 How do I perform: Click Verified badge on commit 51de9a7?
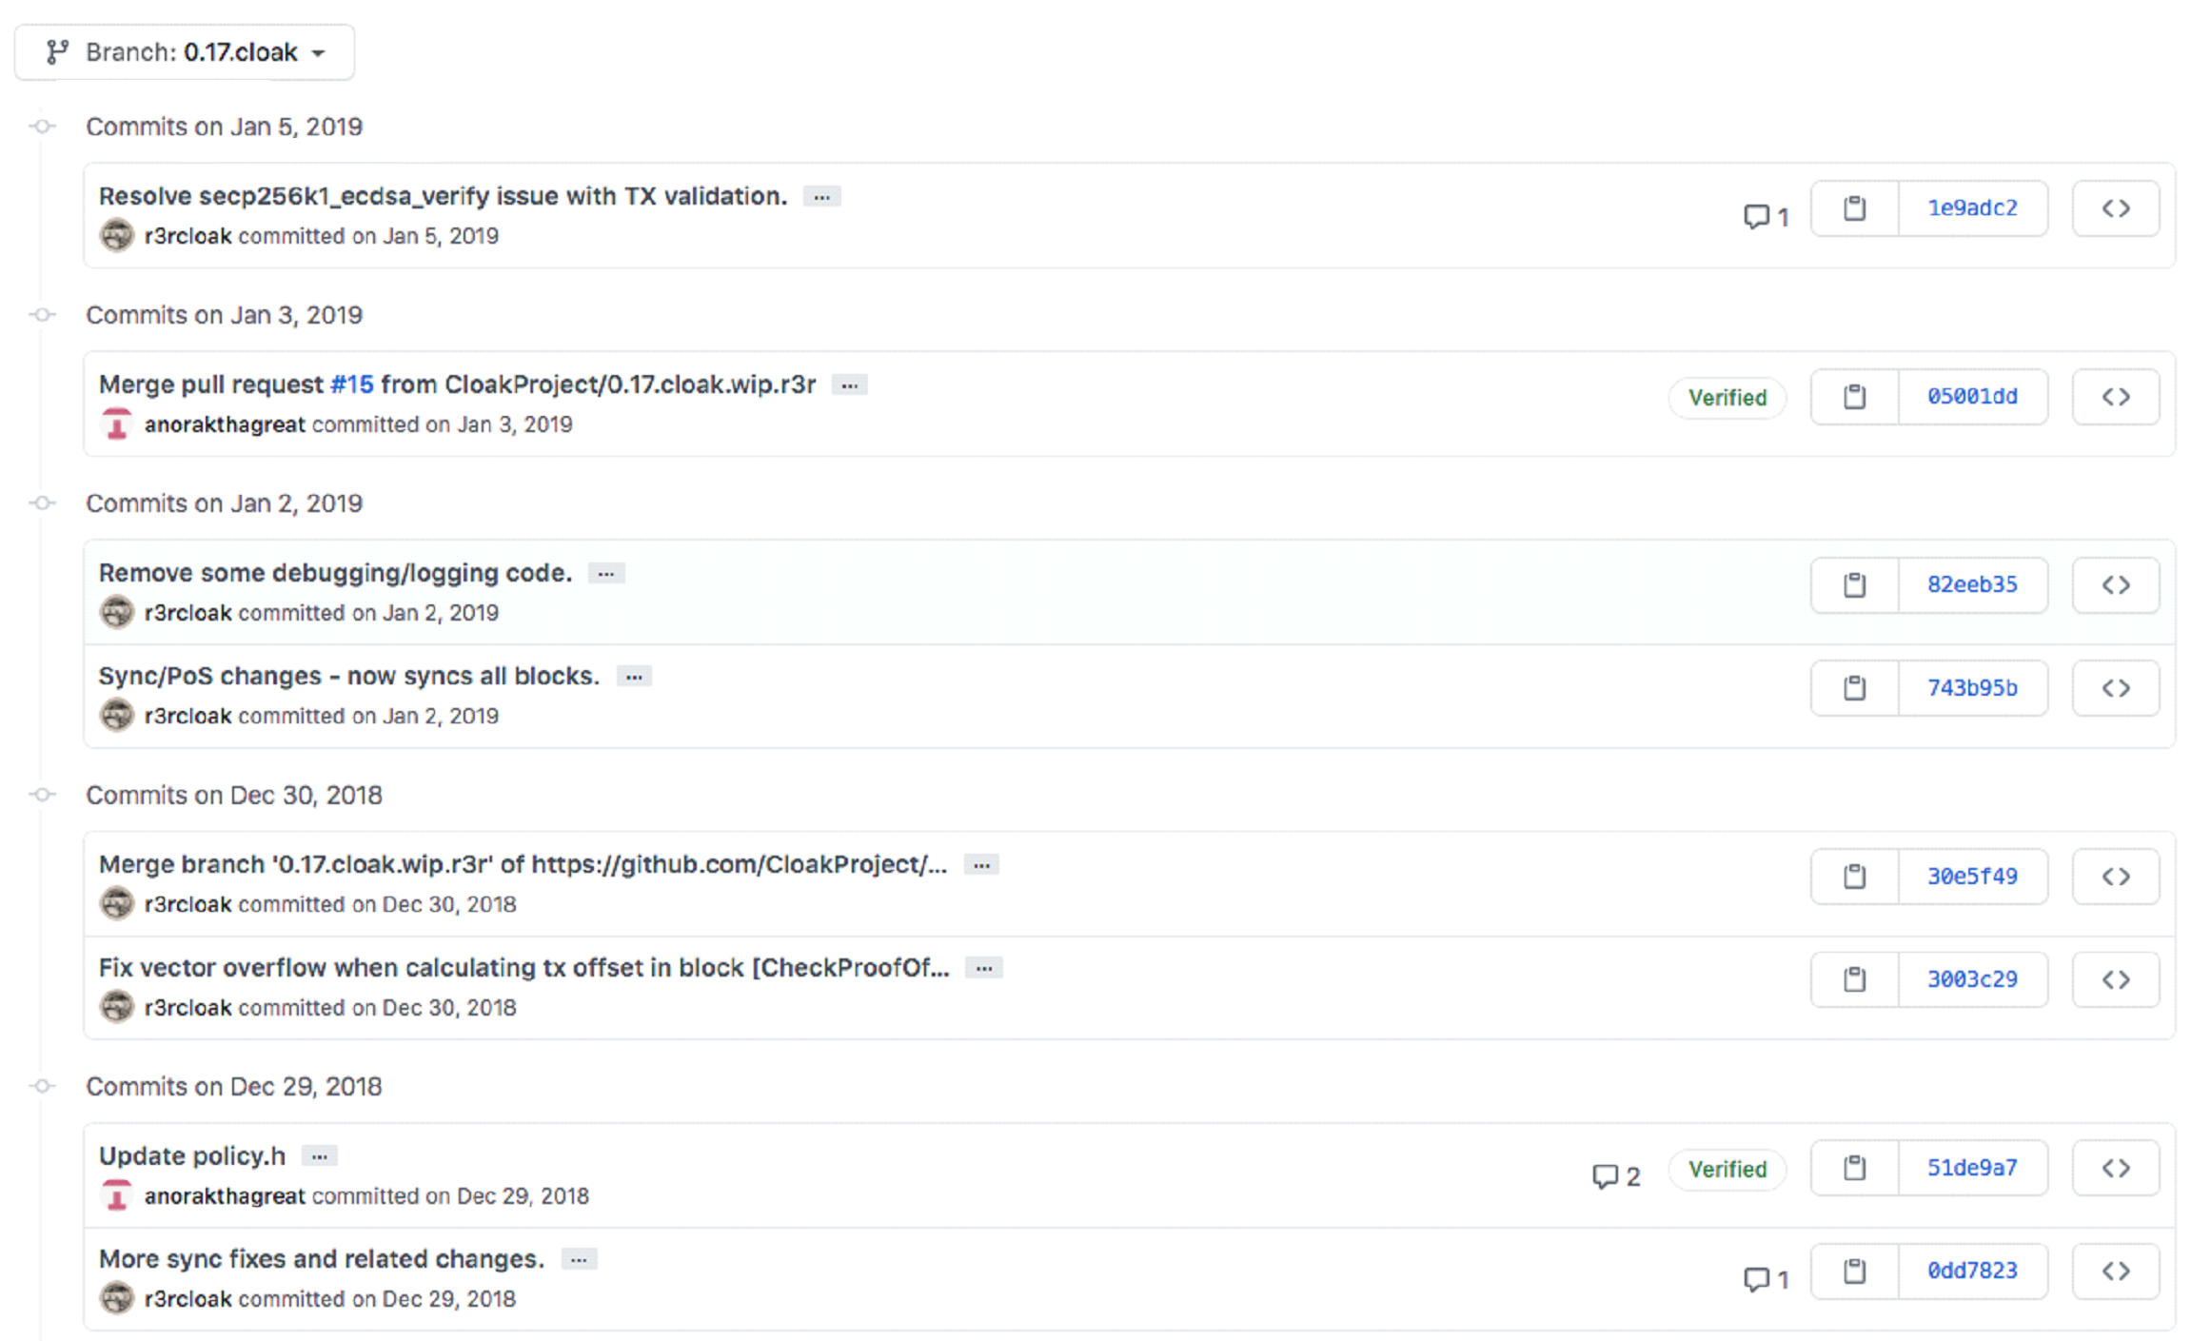1727,1170
